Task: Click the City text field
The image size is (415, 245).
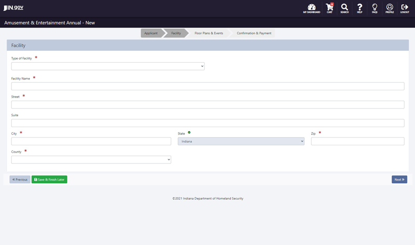Action: click(x=91, y=141)
